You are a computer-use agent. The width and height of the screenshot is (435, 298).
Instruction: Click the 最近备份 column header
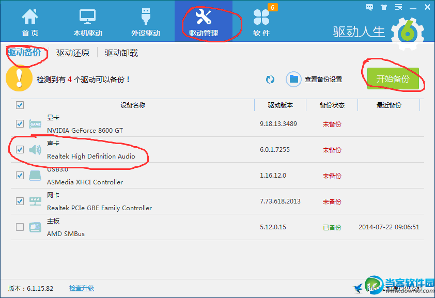click(x=389, y=105)
